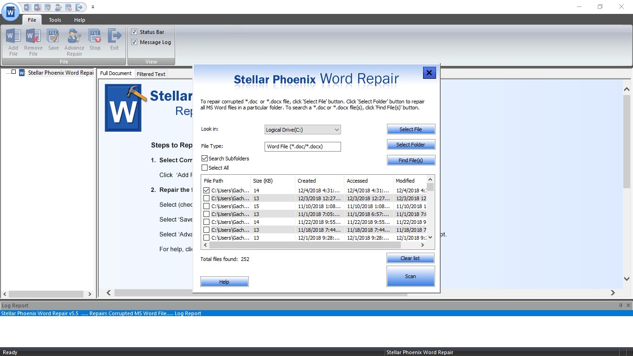The height and width of the screenshot is (356, 633).
Task: Check file row created 11/18/2018
Action: [x=207, y=230]
